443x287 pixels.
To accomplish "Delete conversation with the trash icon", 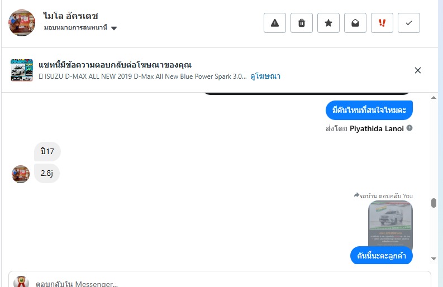I will pyautogui.click(x=302, y=23).
